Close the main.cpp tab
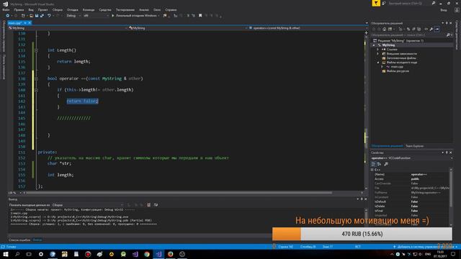The image size is (461, 259). (x=30, y=23)
